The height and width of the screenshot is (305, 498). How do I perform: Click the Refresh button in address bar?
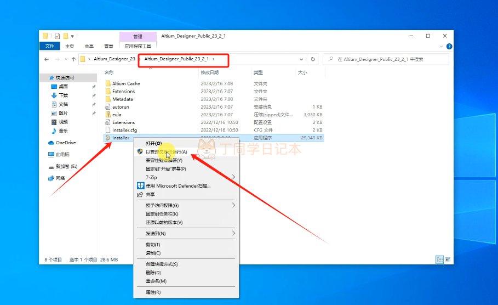[x=313, y=59]
